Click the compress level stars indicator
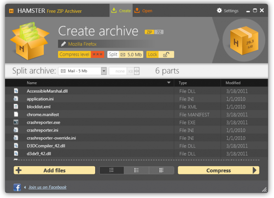274x198 pixels. [98, 55]
